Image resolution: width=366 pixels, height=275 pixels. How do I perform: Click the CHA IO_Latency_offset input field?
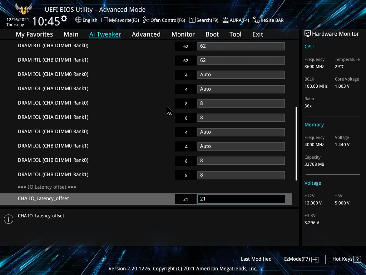(241, 199)
